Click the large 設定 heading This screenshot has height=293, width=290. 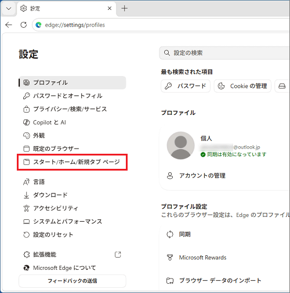28,54
